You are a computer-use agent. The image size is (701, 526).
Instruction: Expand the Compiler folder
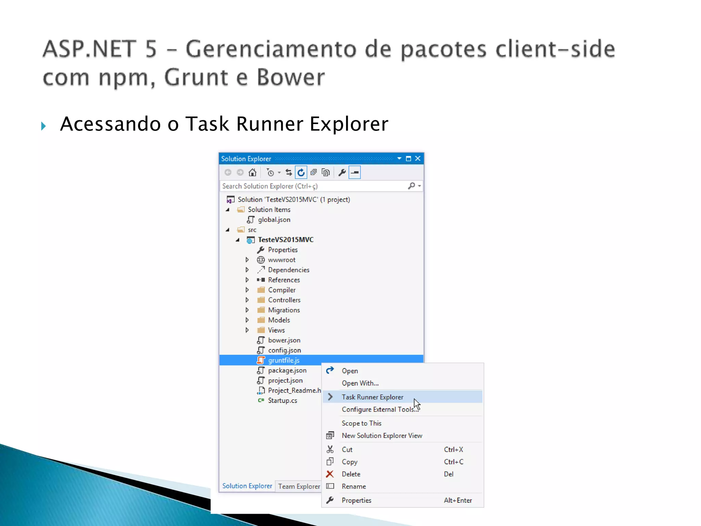point(247,290)
